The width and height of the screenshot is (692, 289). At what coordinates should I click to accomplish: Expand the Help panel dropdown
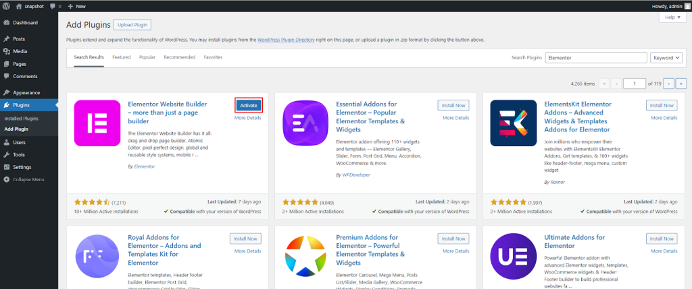(x=672, y=17)
